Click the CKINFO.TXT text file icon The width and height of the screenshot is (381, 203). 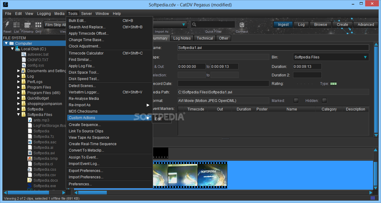pos(24,60)
